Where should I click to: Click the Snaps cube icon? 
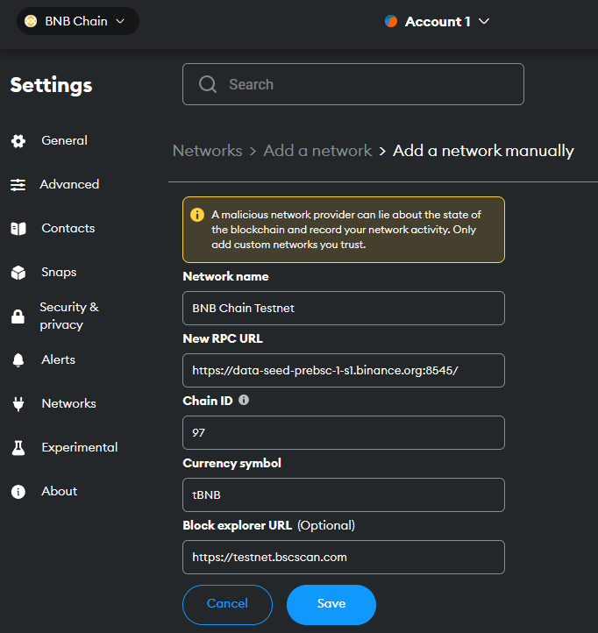pyautogui.click(x=18, y=273)
